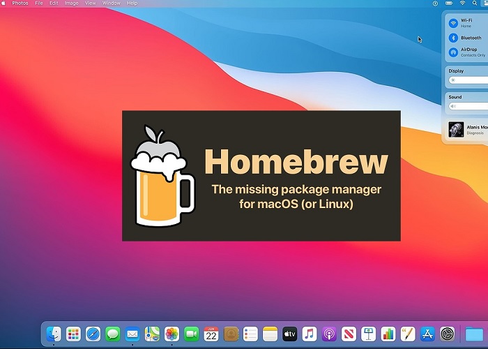488x349 pixels.
Task: Toggle Bluetooth in Control Center
Action: pos(453,38)
